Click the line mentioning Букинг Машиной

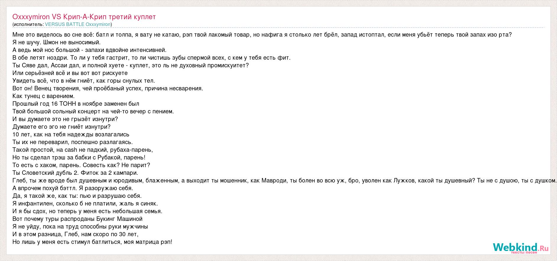tap(77, 219)
